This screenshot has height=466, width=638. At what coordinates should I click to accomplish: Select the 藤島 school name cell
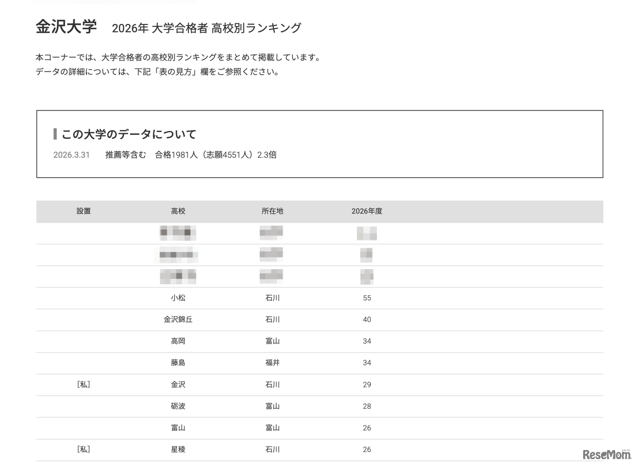point(178,363)
